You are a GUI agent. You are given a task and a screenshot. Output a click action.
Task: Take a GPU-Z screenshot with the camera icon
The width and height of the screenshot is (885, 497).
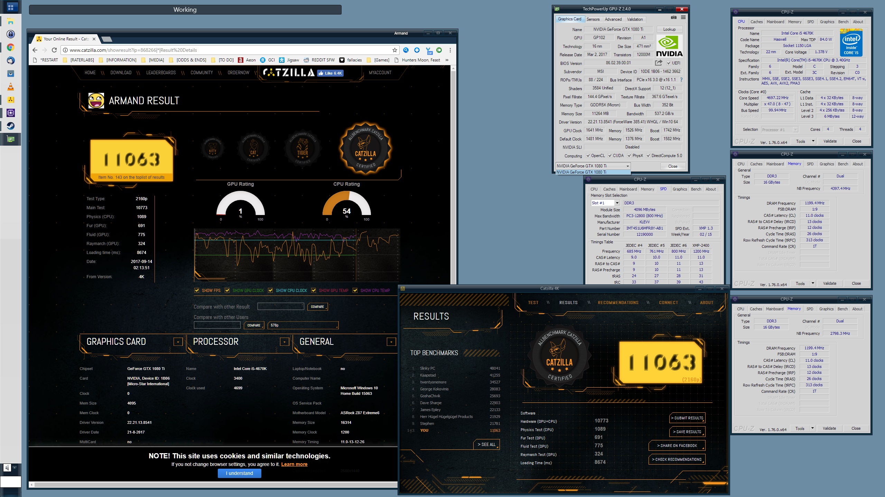click(674, 18)
